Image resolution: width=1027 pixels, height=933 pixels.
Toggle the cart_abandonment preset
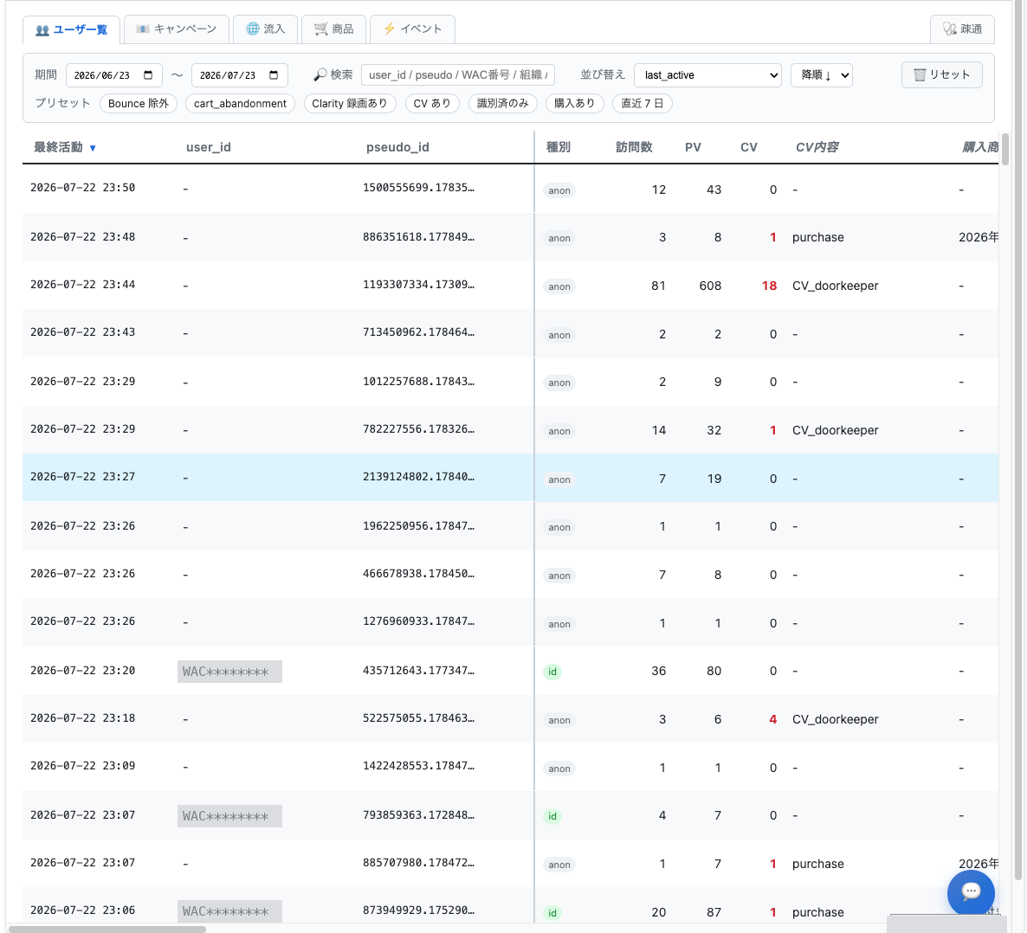click(x=241, y=104)
